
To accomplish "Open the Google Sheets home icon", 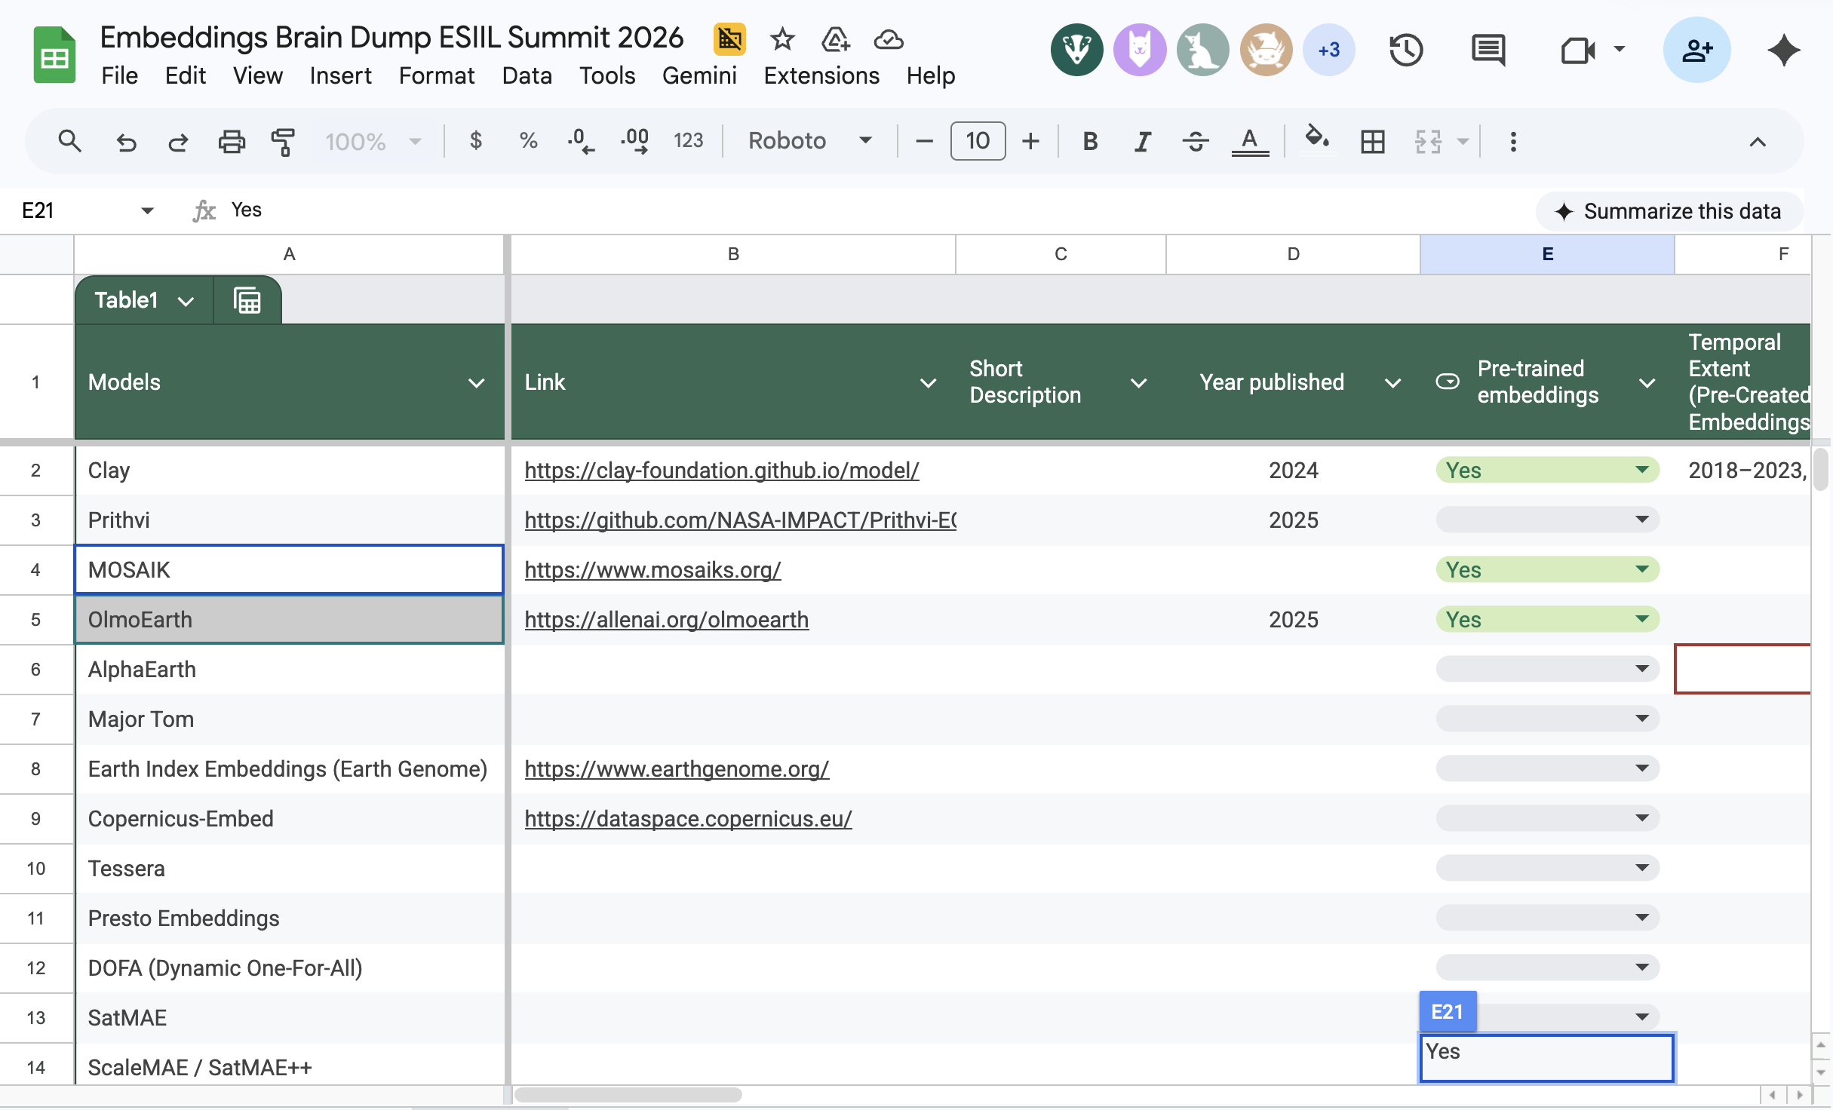I will click(x=54, y=54).
